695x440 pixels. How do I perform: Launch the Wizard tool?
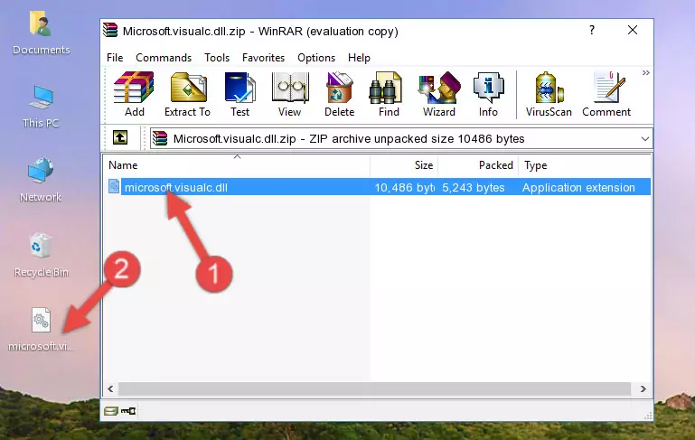439,94
